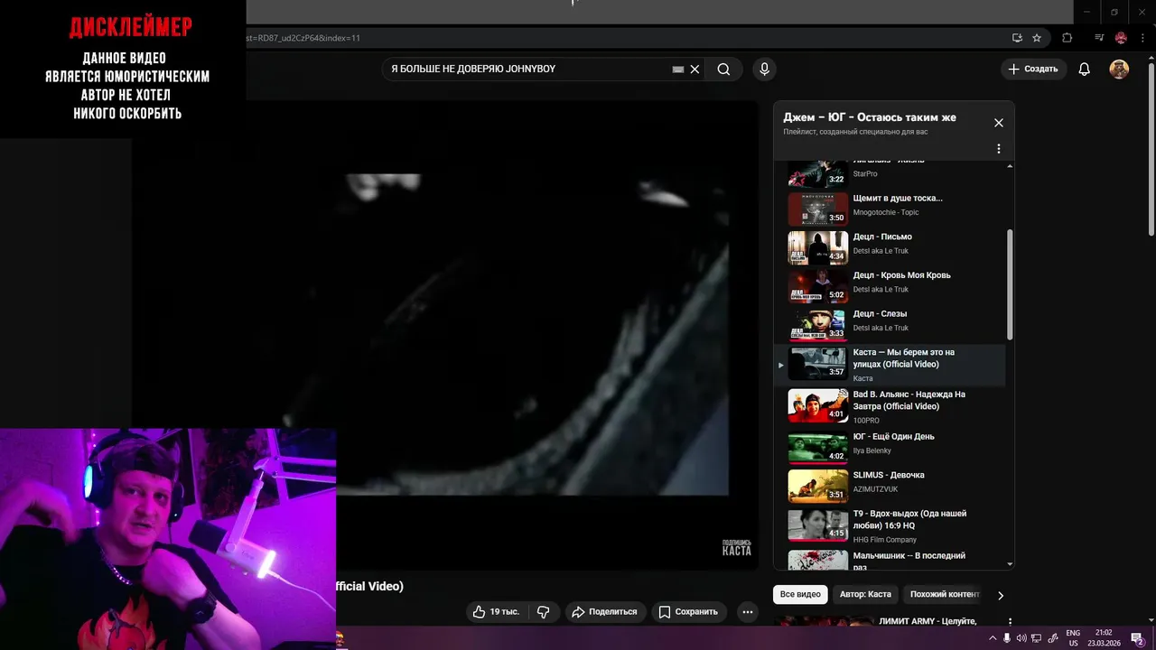1156x650 pixels.
Task: Open ЛИМИТ ARMY - Целуйте recommended video
Action: coord(928,621)
